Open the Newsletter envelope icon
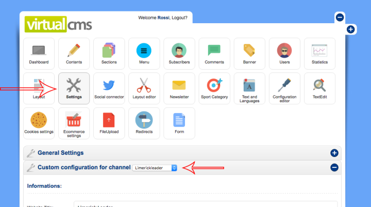This screenshot has height=207, width=371. coord(179,88)
